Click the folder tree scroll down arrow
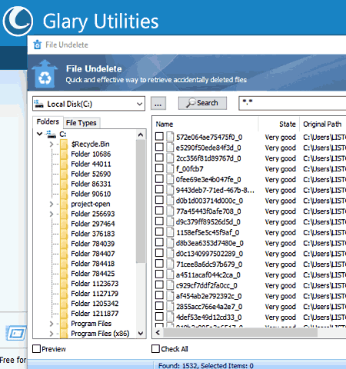 (x=141, y=334)
